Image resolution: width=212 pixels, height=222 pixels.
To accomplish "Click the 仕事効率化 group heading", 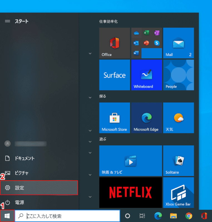I will [x=109, y=22].
